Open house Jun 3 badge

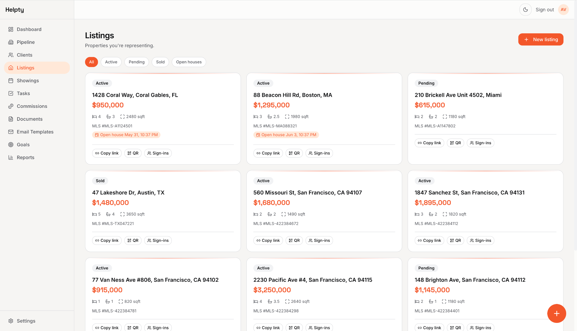coord(286,135)
